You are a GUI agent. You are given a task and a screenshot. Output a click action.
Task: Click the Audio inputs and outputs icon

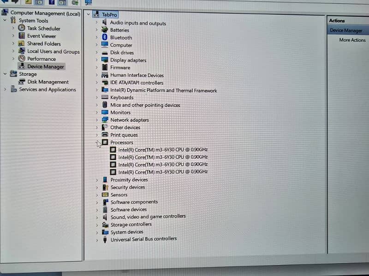tap(105, 23)
